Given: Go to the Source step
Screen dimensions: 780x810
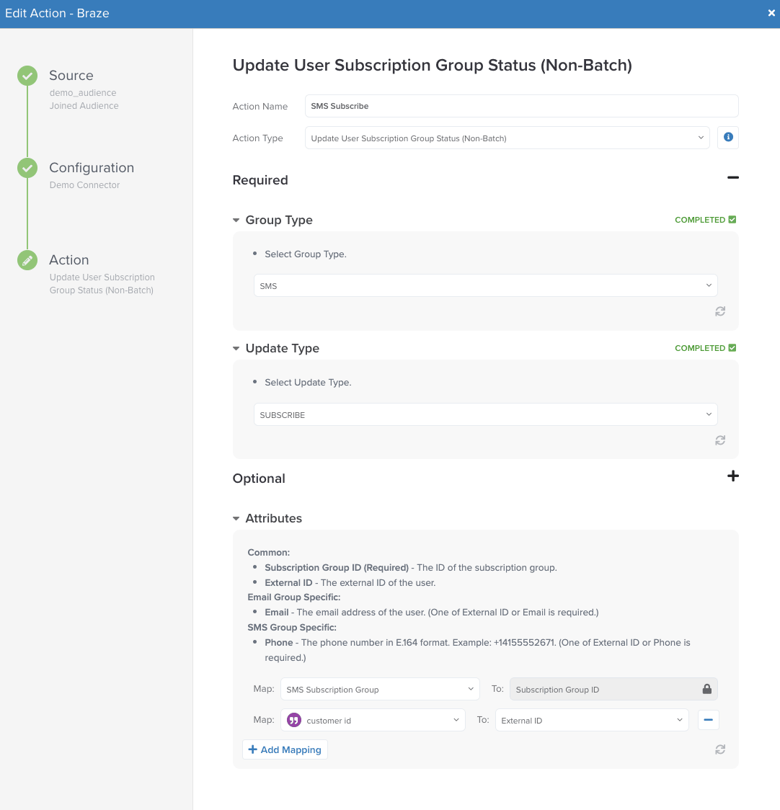Looking at the screenshot, I should 71,76.
